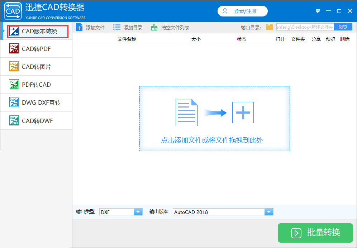
Task: Click the 删除 column header
Action: coord(345,39)
